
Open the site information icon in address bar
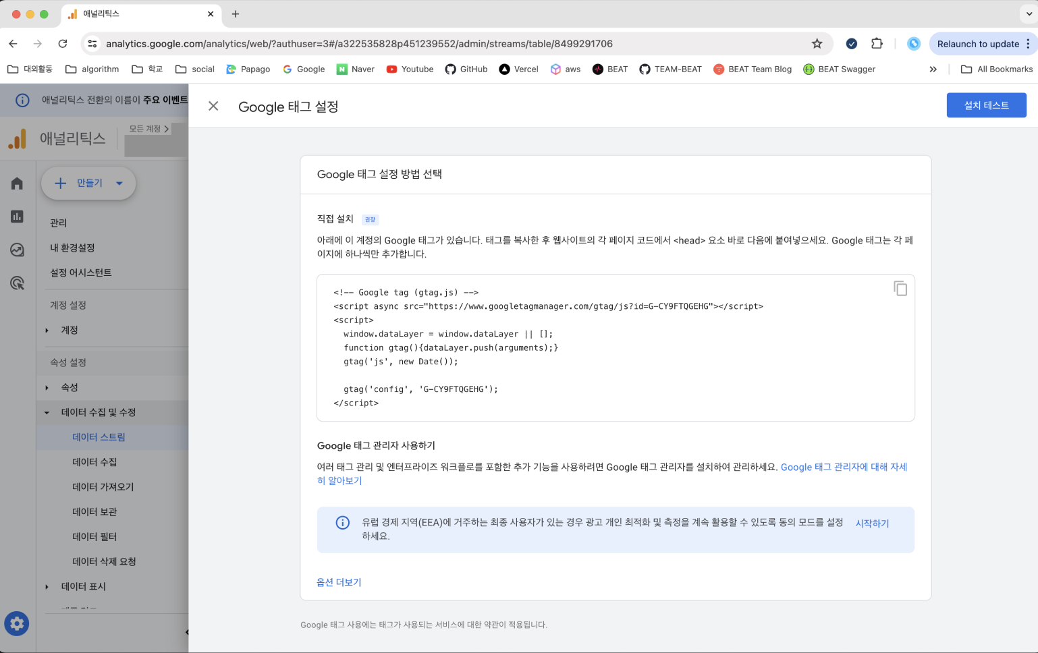click(92, 44)
